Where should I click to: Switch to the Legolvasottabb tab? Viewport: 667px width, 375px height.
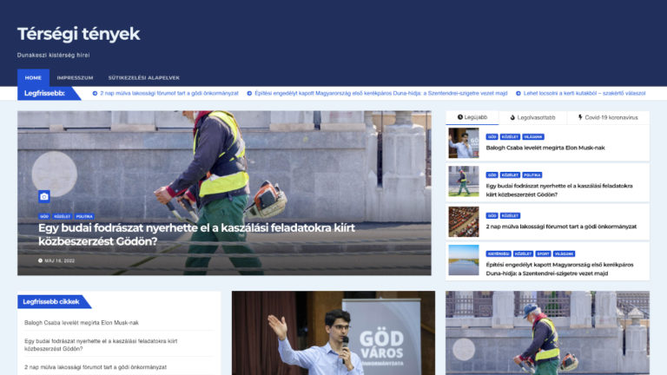click(x=532, y=117)
